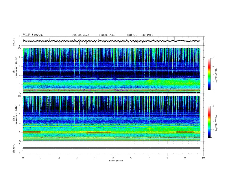Click the ch.1 PSD color scale bar

click(209, 74)
